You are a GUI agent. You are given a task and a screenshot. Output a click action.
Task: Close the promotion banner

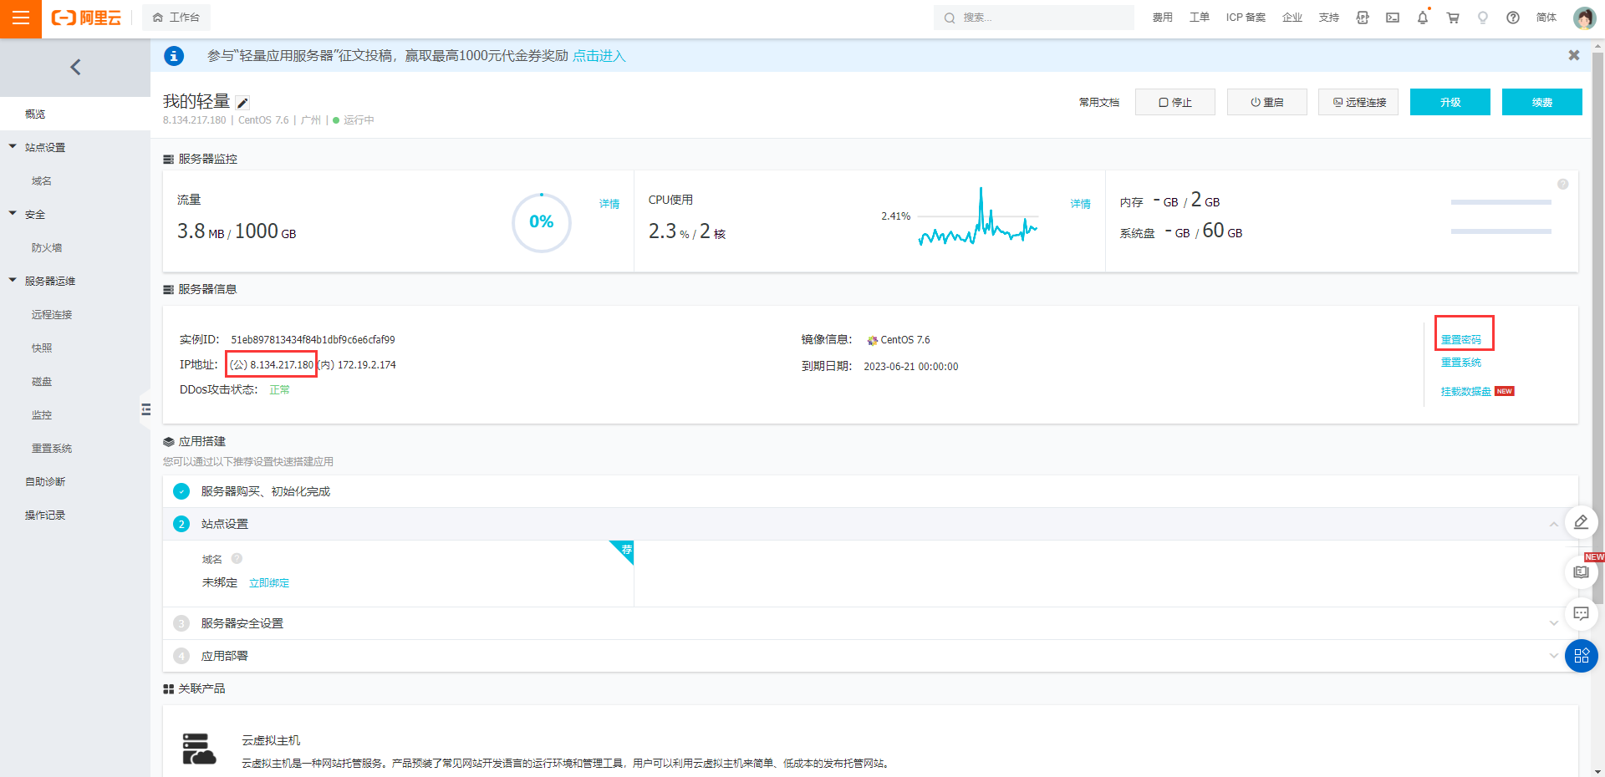coord(1574,55)
